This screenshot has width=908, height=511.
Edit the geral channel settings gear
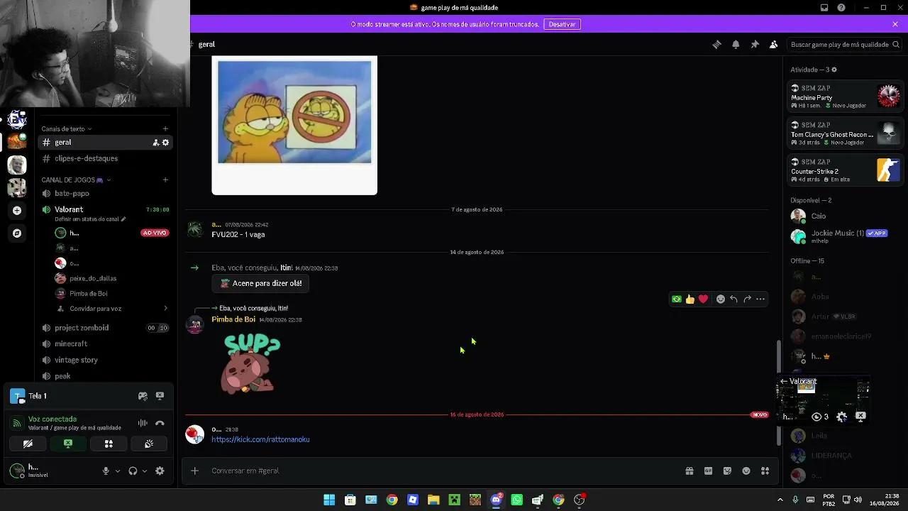166,143
